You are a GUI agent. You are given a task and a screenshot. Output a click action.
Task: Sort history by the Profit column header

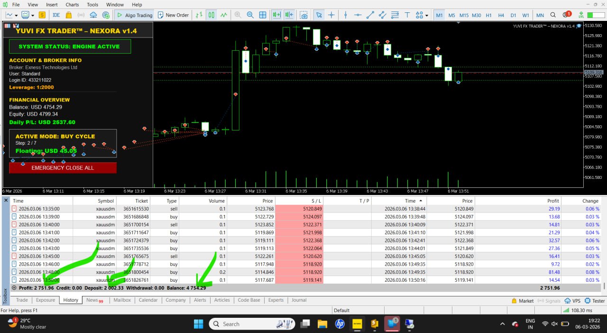[552, 201]
